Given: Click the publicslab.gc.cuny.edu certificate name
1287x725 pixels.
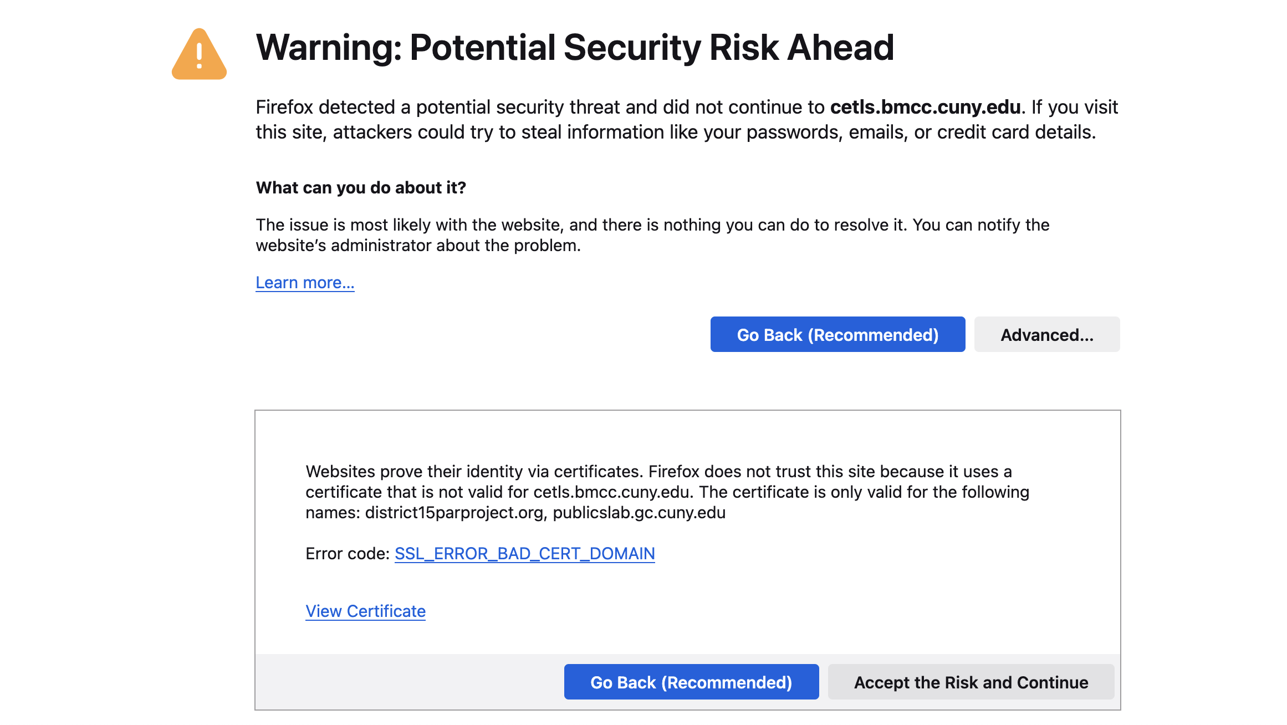Looking at the screenshot, I should tap(639, 513).
